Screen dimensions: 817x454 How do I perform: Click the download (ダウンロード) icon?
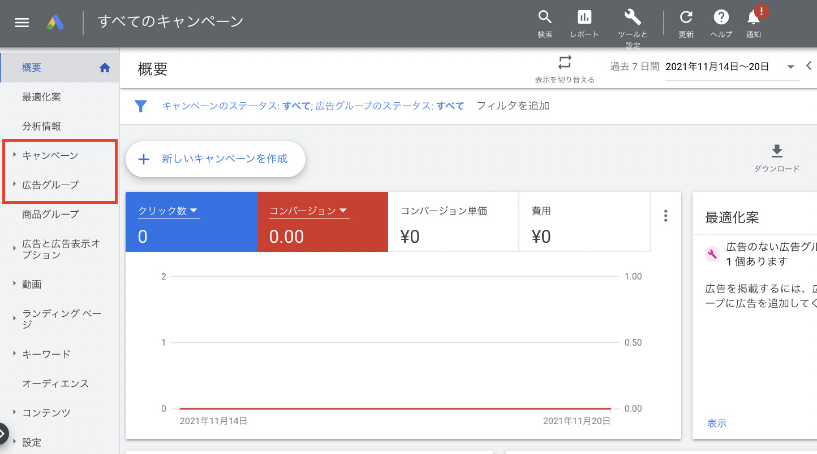pos(777,151)
